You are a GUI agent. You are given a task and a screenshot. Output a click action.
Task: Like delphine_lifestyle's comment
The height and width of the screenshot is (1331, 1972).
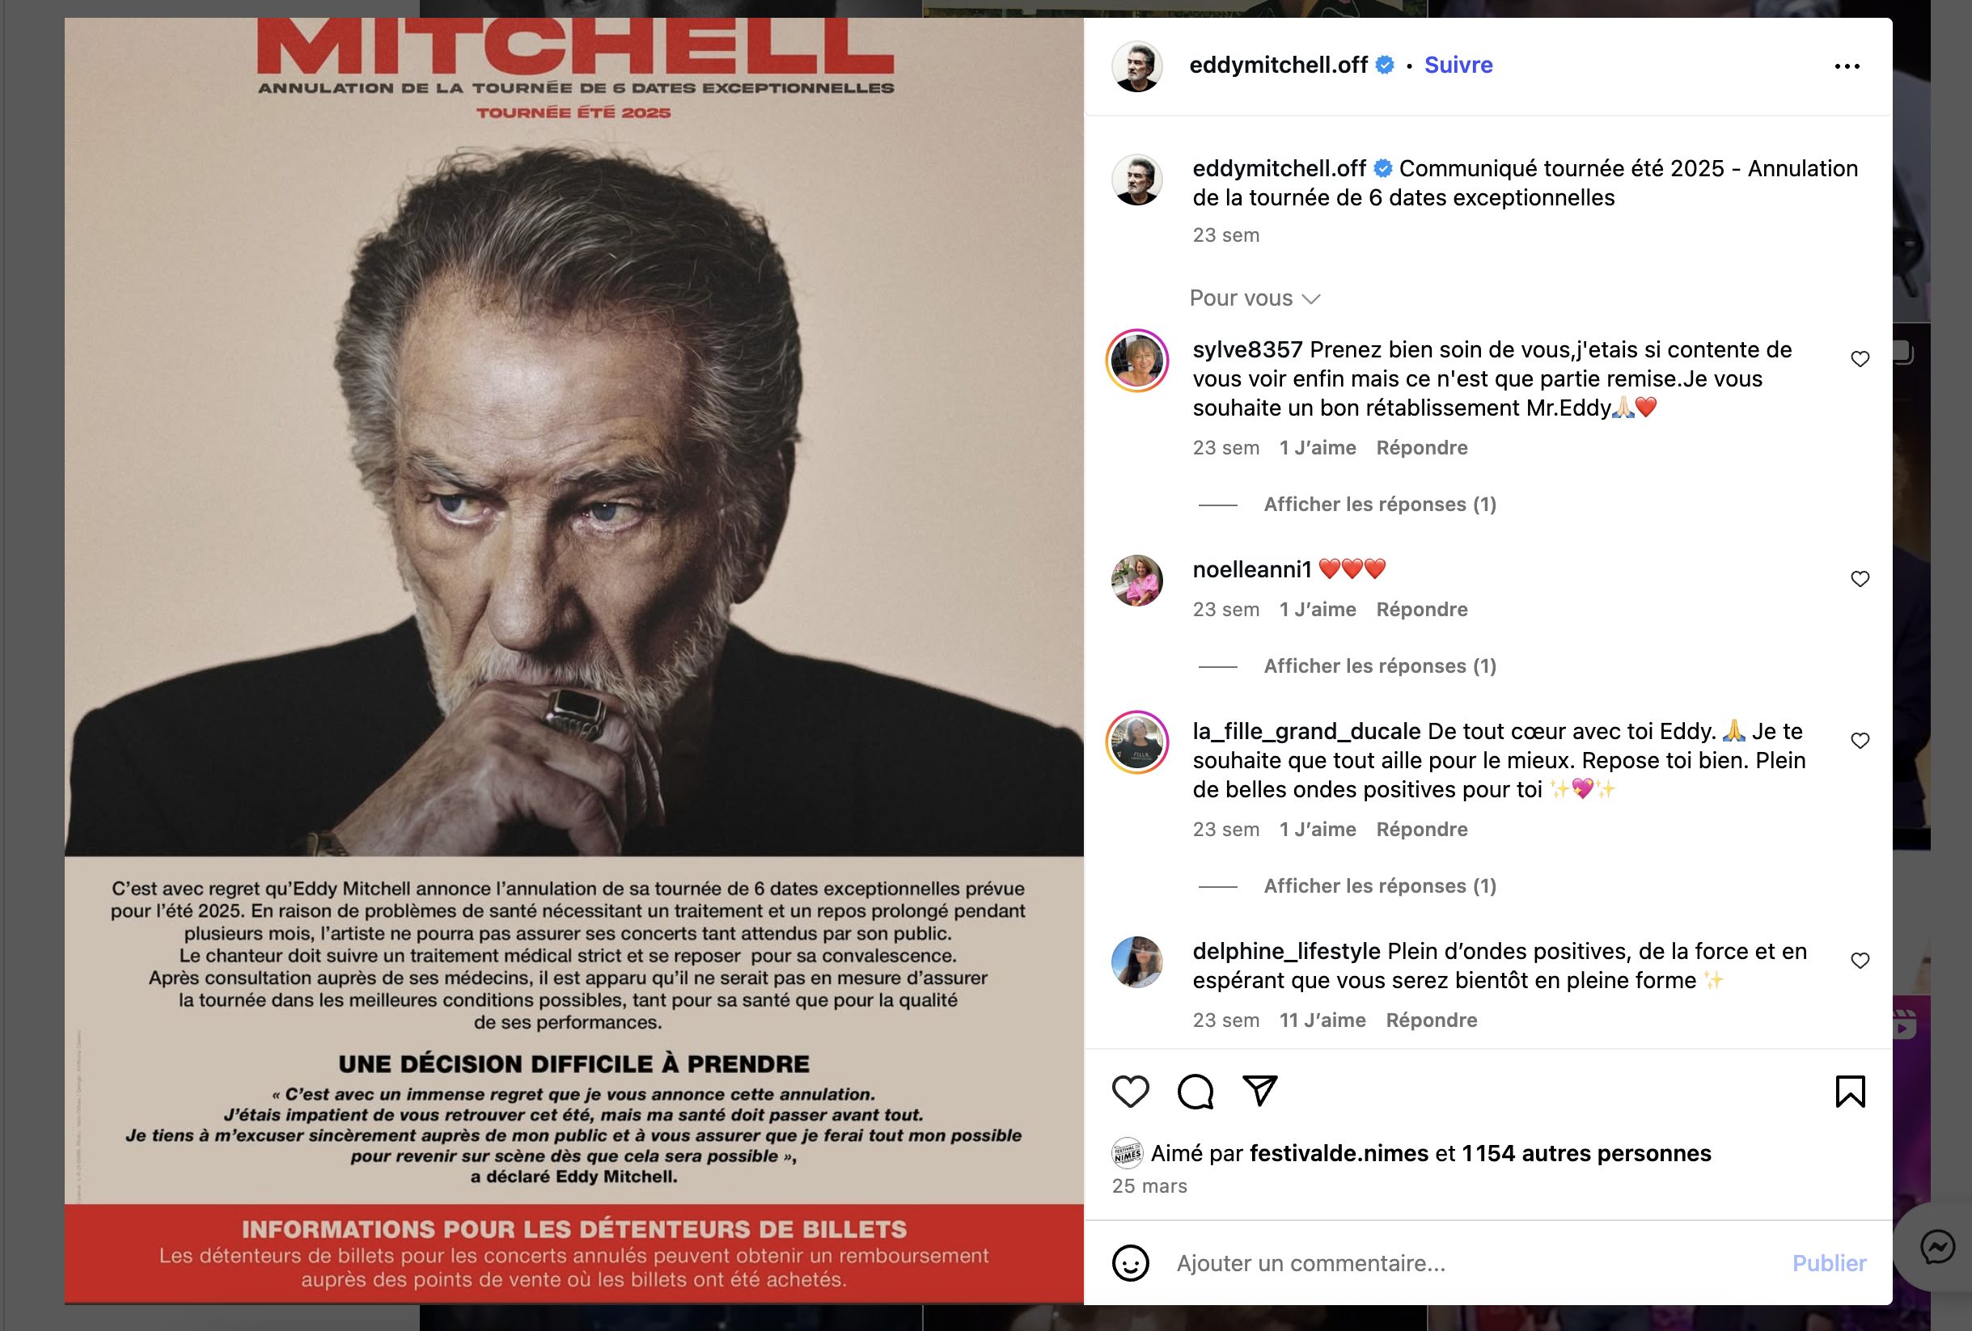pos(1860,961)
